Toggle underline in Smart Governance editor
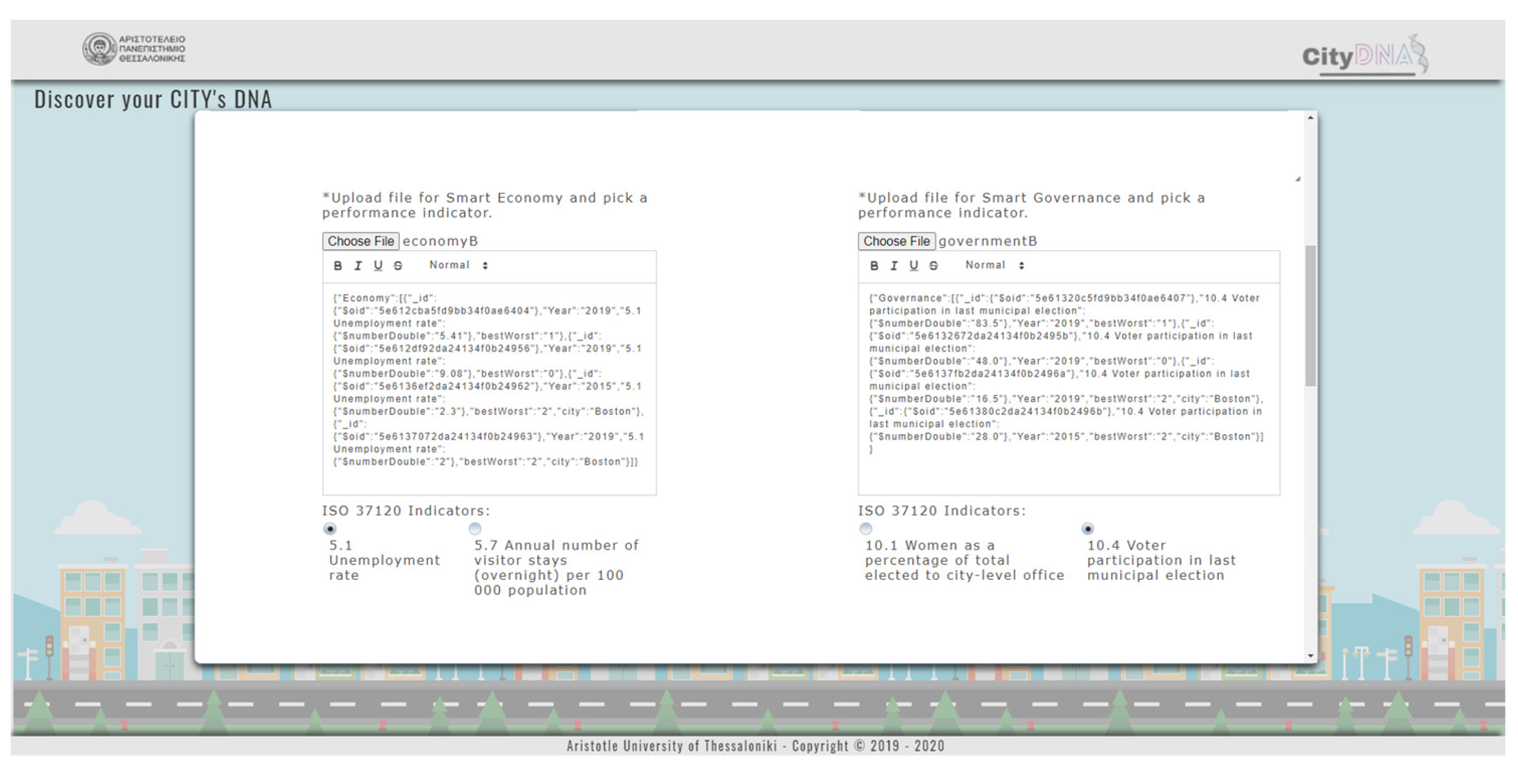The image size is (1518, 770). click(x=913, y=266)
